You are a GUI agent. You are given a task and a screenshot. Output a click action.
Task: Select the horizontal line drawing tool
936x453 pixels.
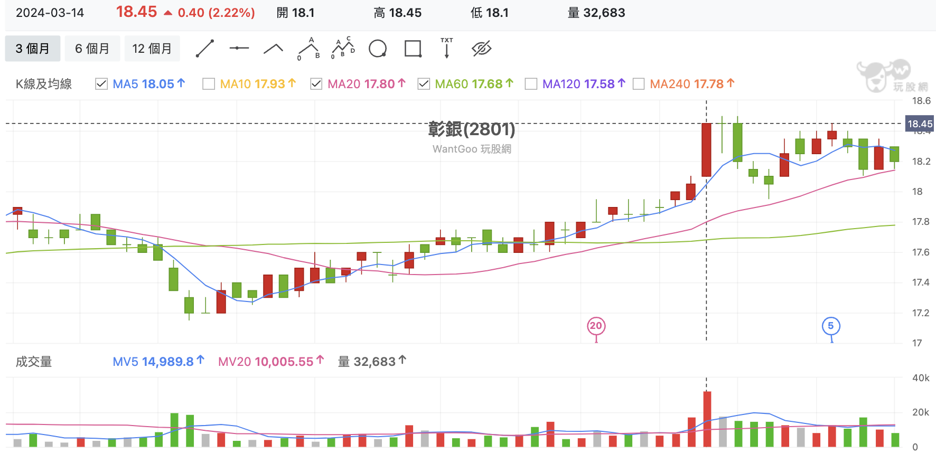(x=239, y=49)
